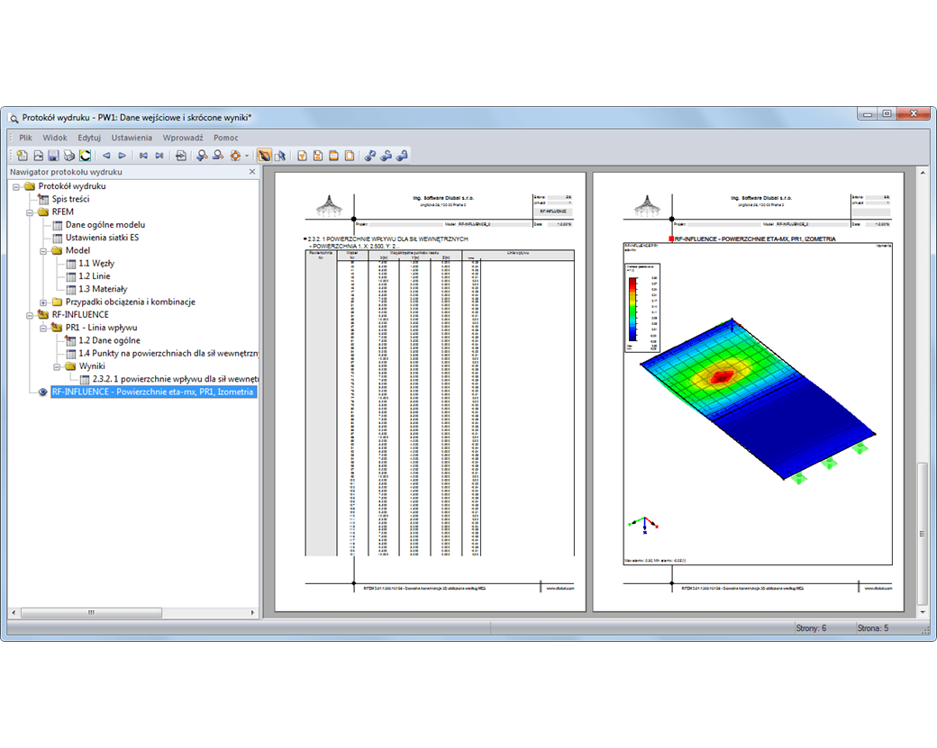Click the 'Strony: 6' status text
The image size is (937, 748).
click(x=811, y=628)
